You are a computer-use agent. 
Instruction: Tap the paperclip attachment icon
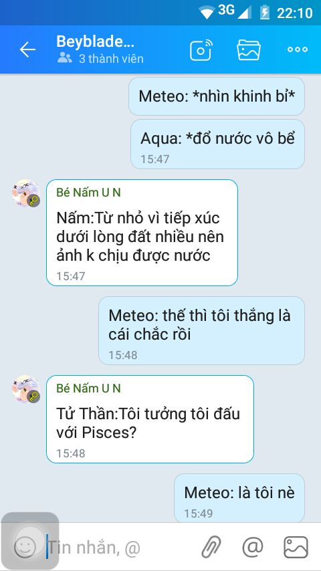tap(211, 547)
